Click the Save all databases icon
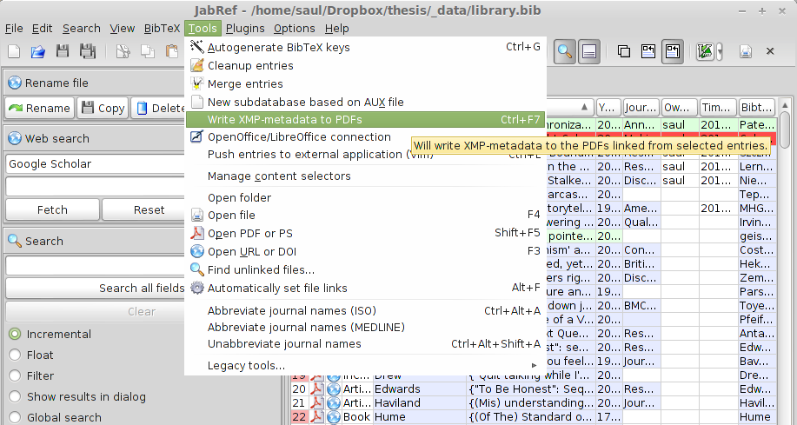797x425 pixels. click(88, 50)
